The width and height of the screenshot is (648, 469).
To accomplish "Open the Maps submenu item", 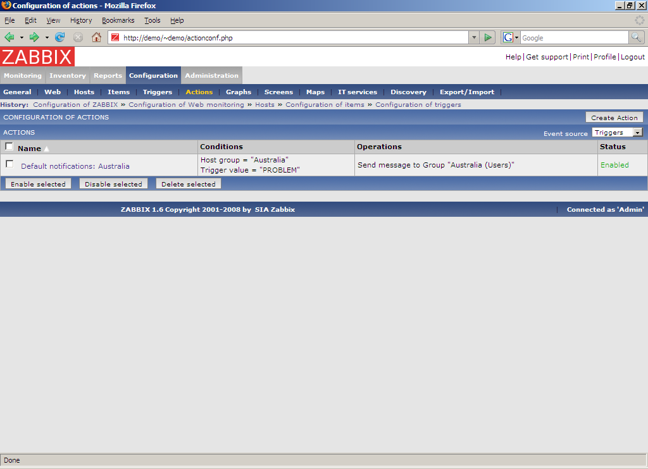I will [315, 92].
